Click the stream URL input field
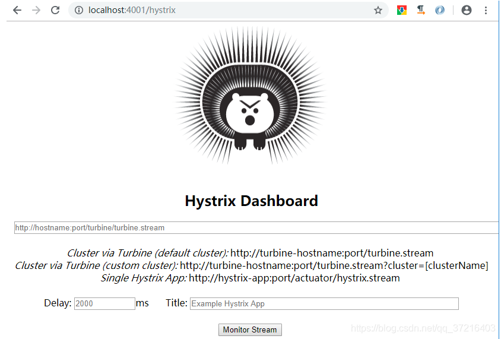Screen dimensions: 501x339 point(256,227)
